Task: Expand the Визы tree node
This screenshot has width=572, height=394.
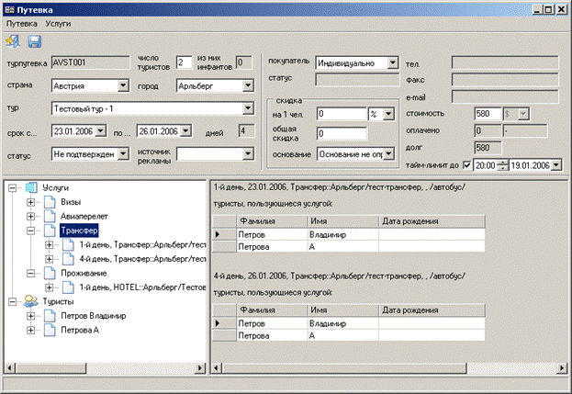Action: 30,202
